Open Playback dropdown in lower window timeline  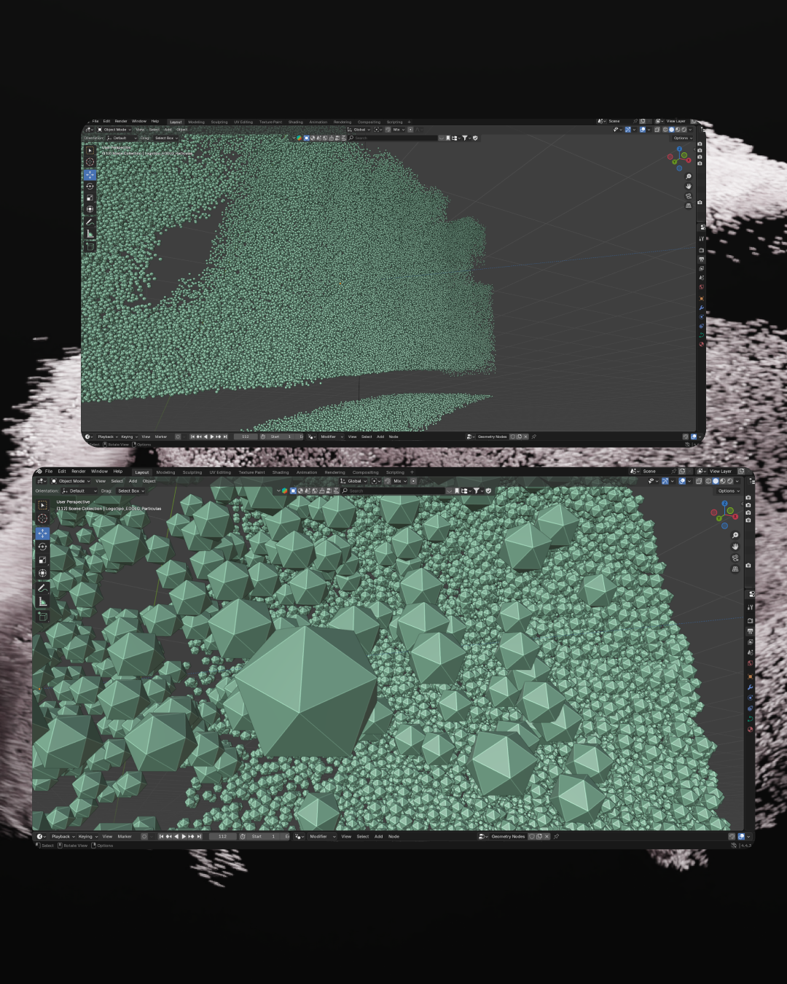coord(63,836)
